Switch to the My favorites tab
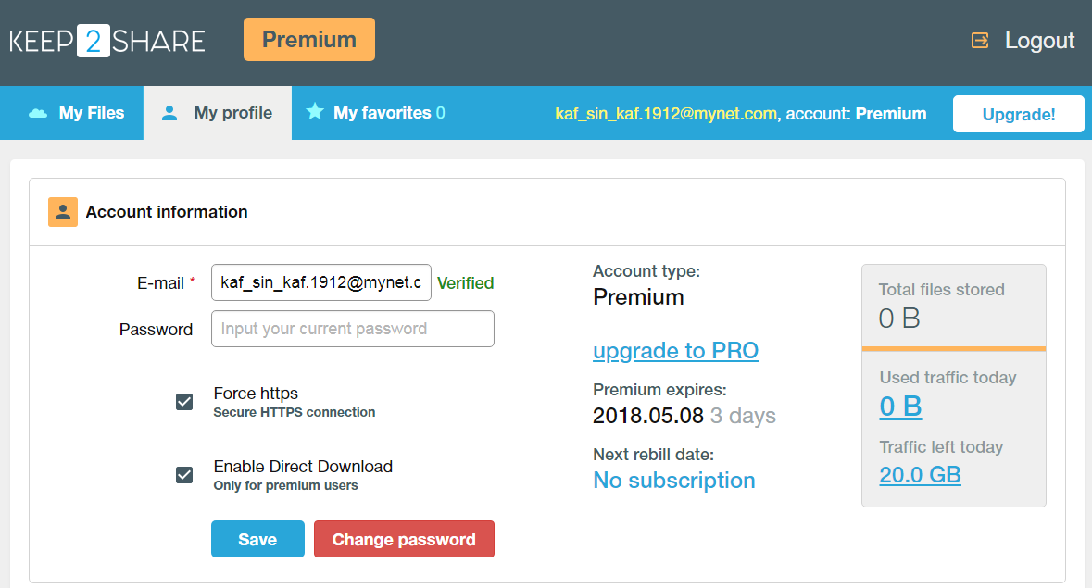 [376, 113]
